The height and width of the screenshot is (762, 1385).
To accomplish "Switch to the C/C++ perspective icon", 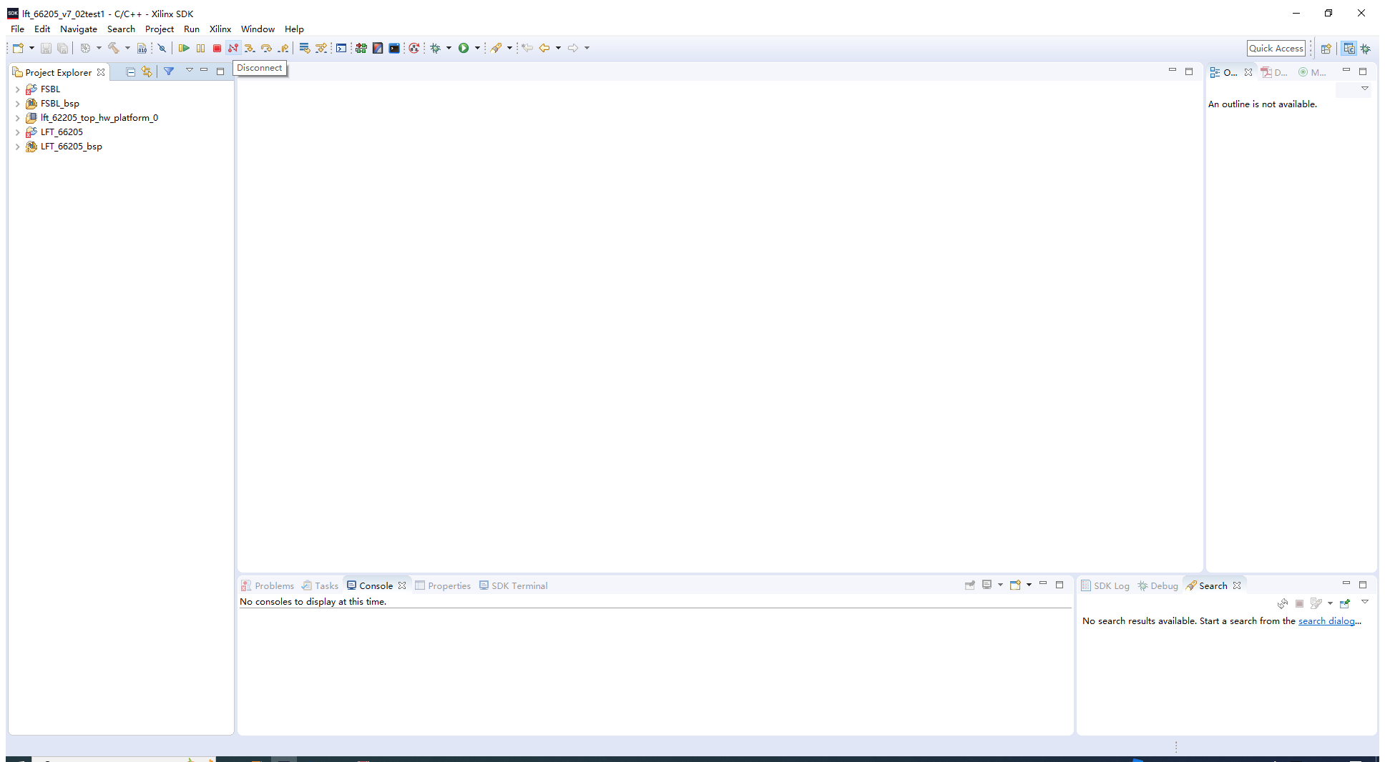I will point(1349,48).
